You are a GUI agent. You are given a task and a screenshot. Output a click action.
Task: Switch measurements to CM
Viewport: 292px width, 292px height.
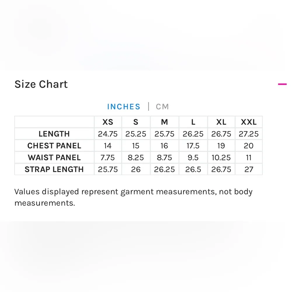[x=162, y=107]
